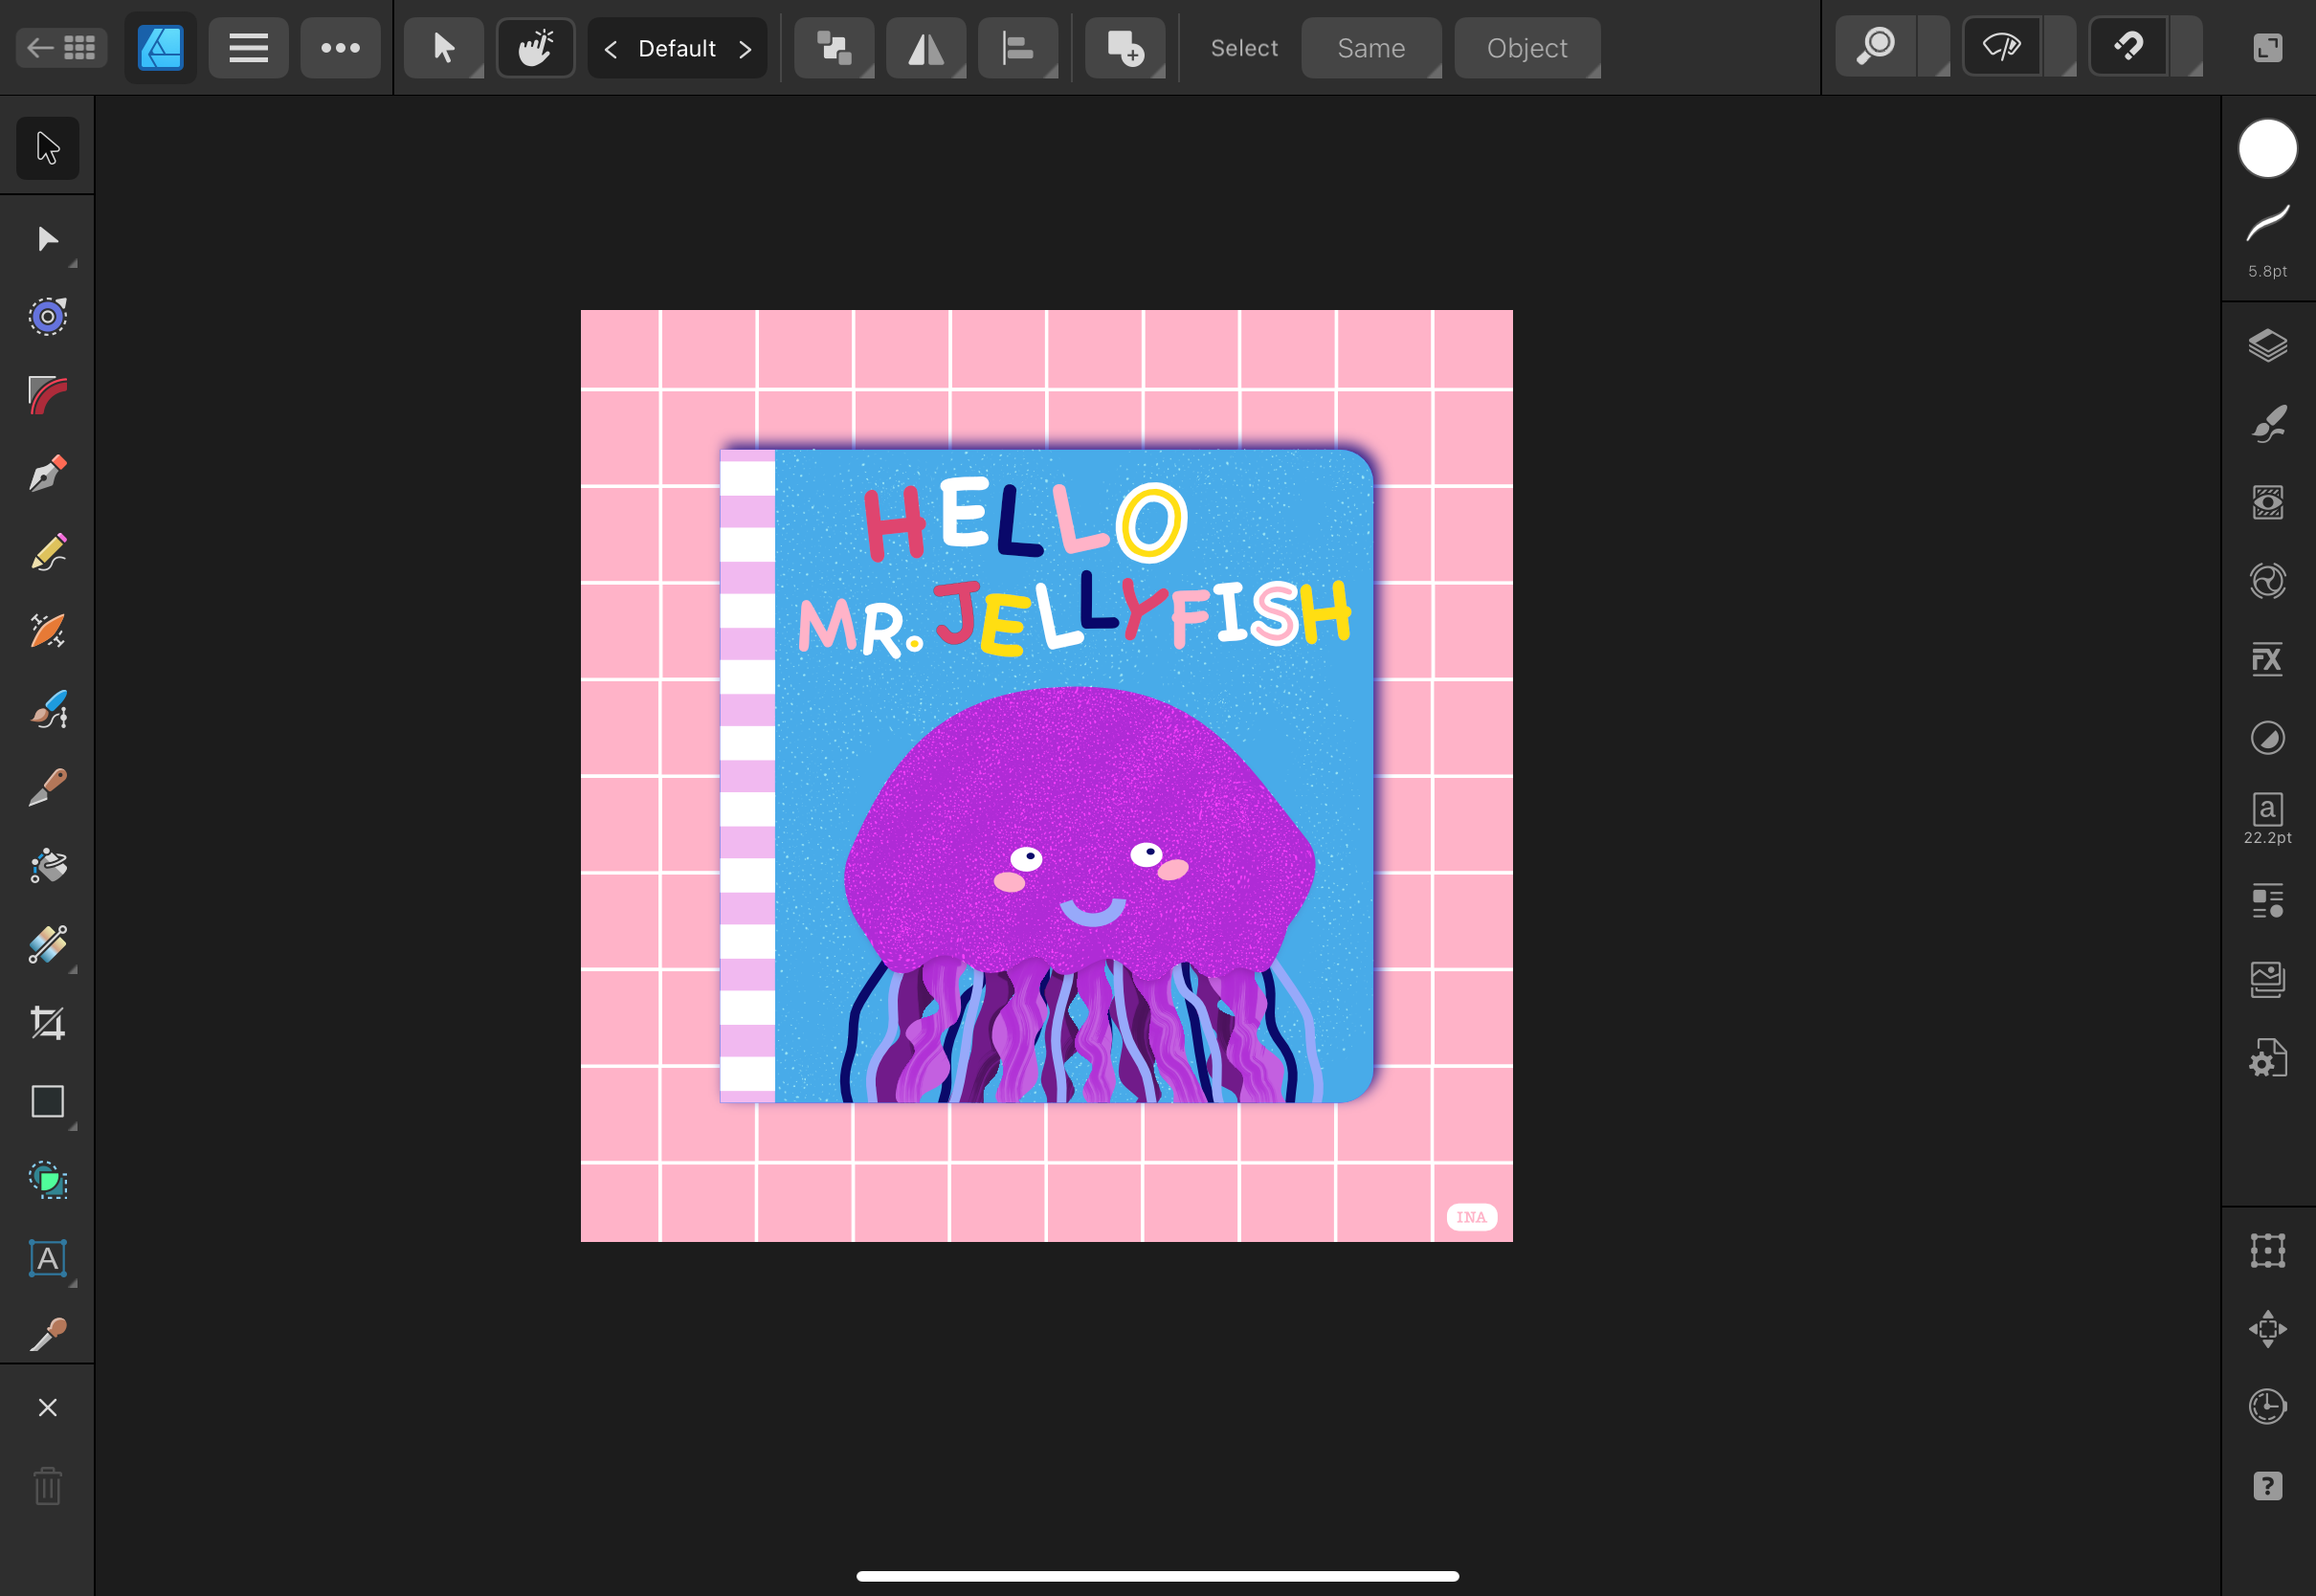Return to the document gallery
Image resolution: width=2316 pixels, height=1596 pixels.
[61, 47]
